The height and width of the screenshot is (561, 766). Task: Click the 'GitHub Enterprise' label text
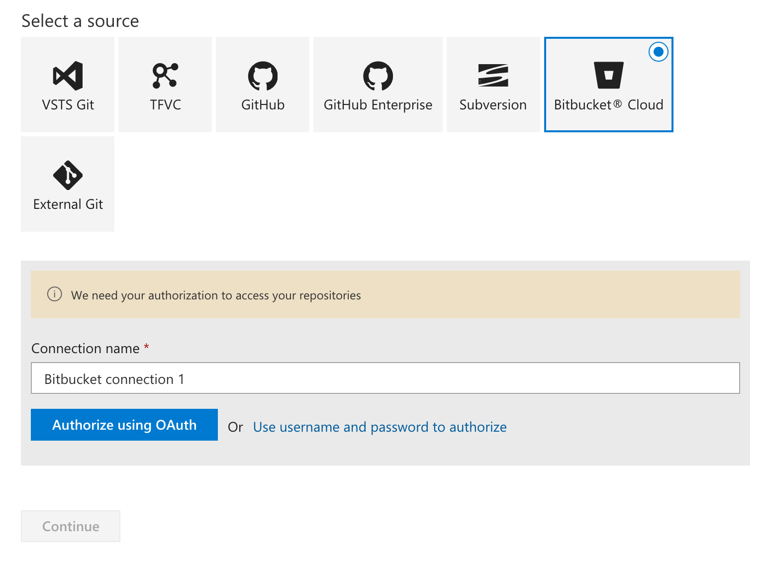(x=378, y=105)
